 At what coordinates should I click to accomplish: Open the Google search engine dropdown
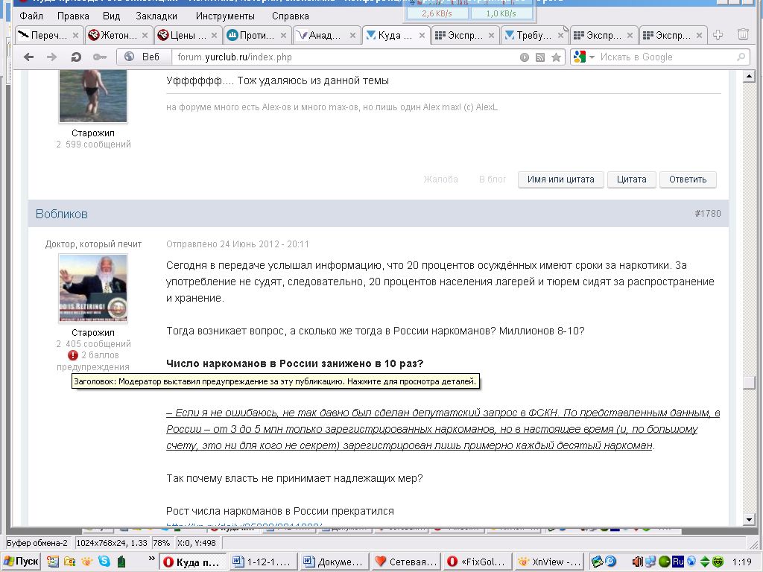586,57
